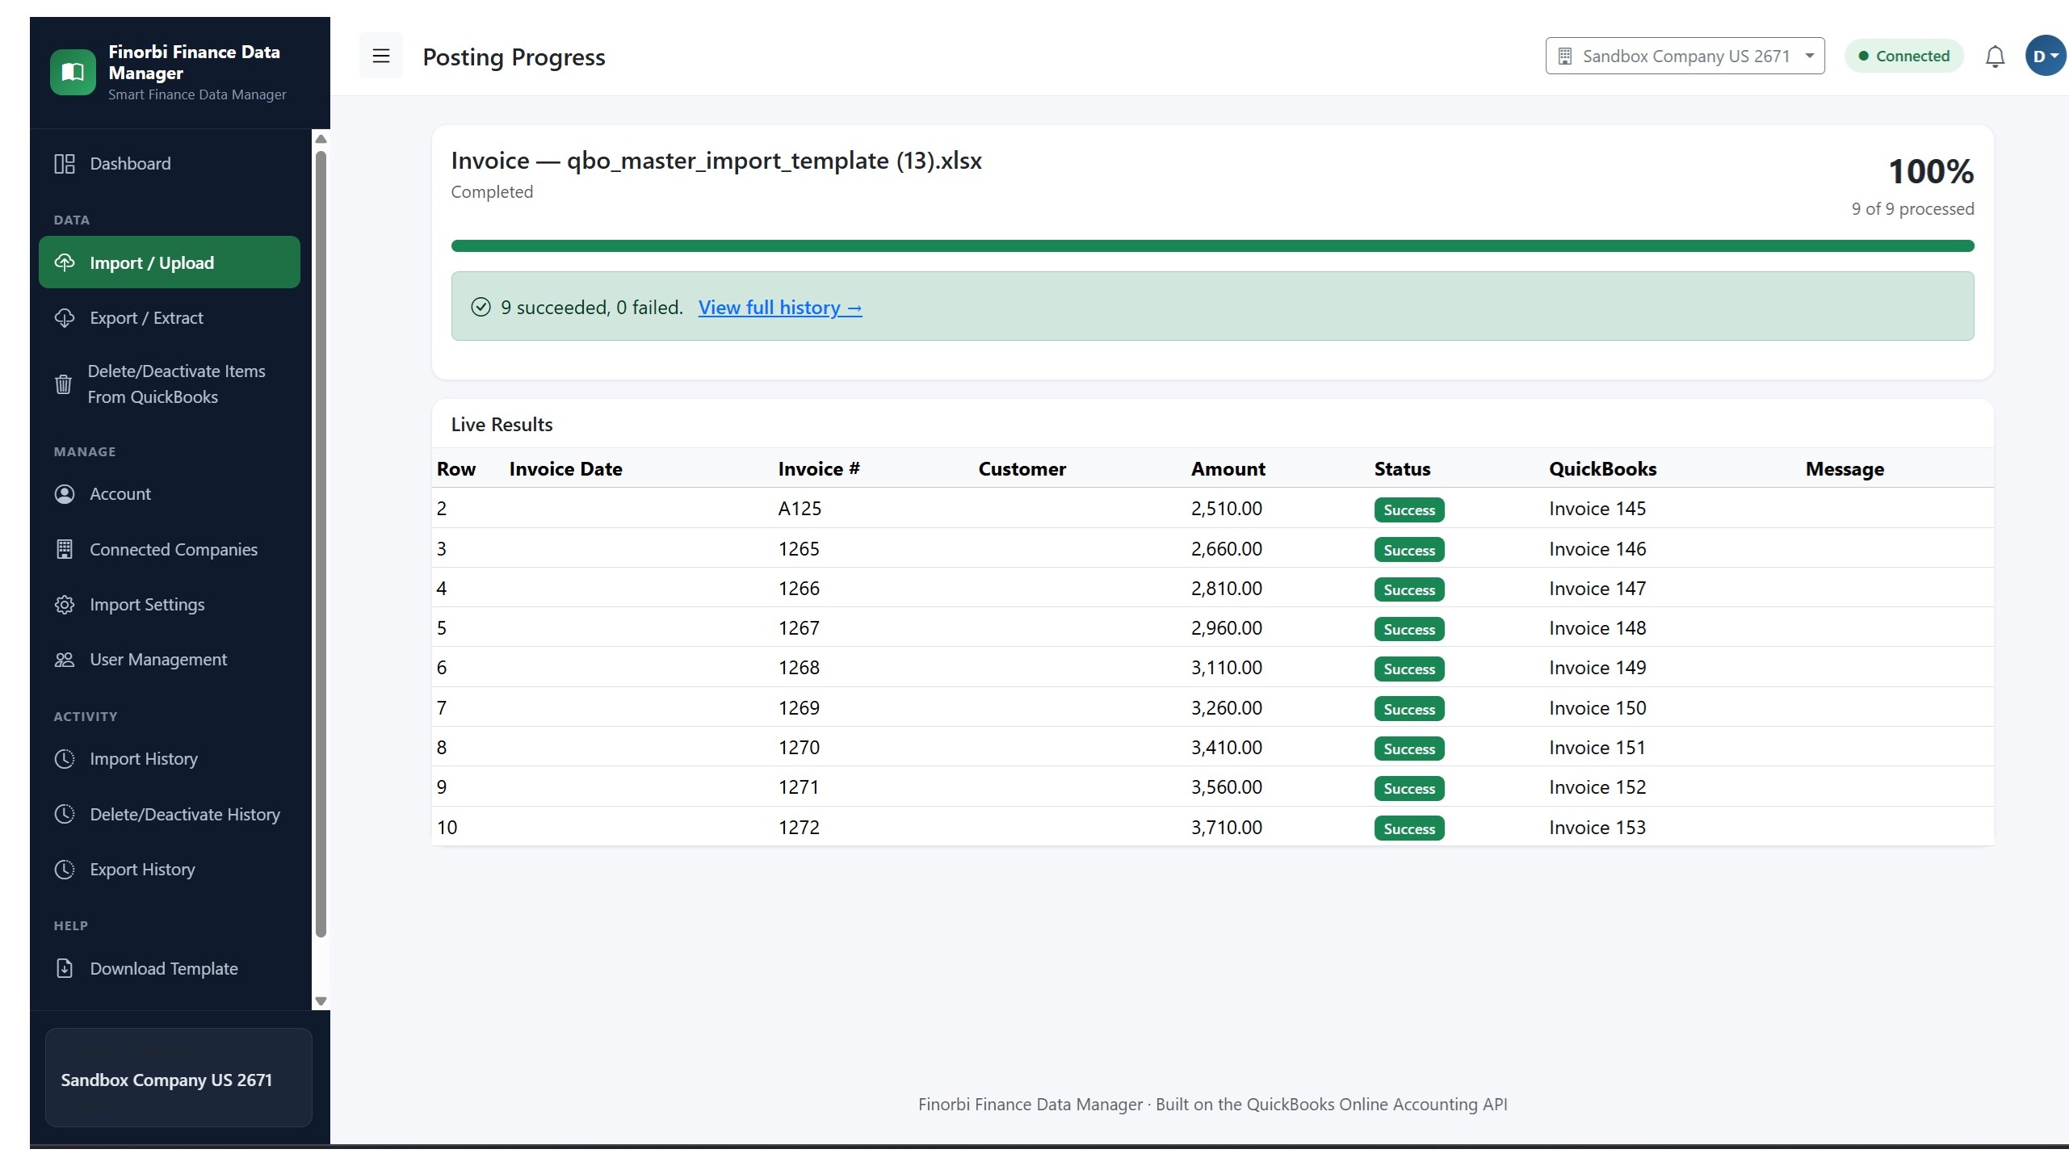This screenshot has width=2069, height=1166.
Task: Click the Status column header
Action: pos(1402,469)
